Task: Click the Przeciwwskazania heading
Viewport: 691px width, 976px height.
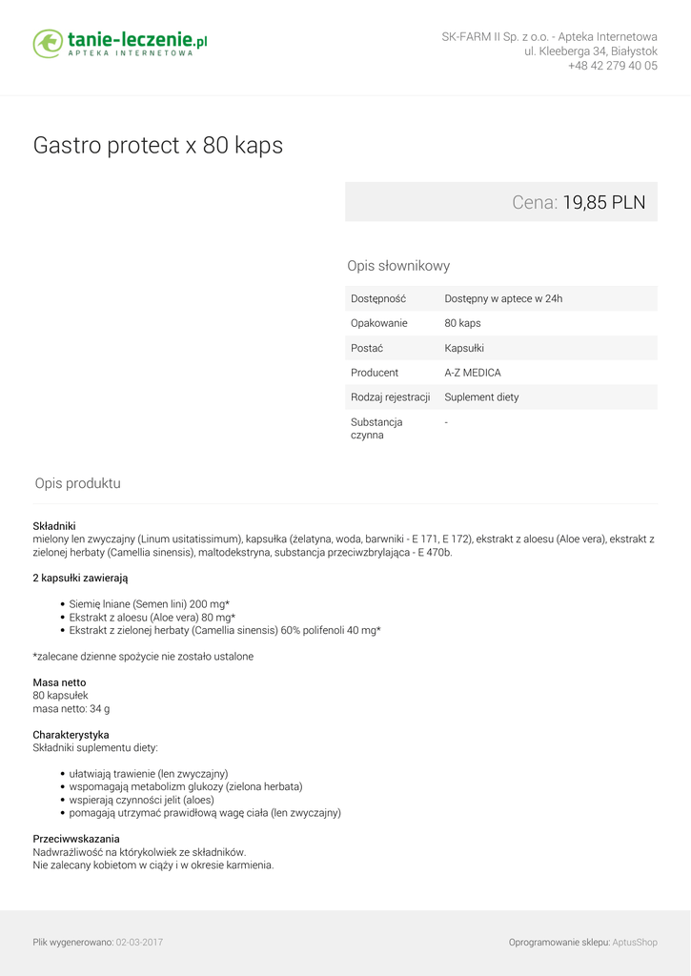Action: coord(76,839)
